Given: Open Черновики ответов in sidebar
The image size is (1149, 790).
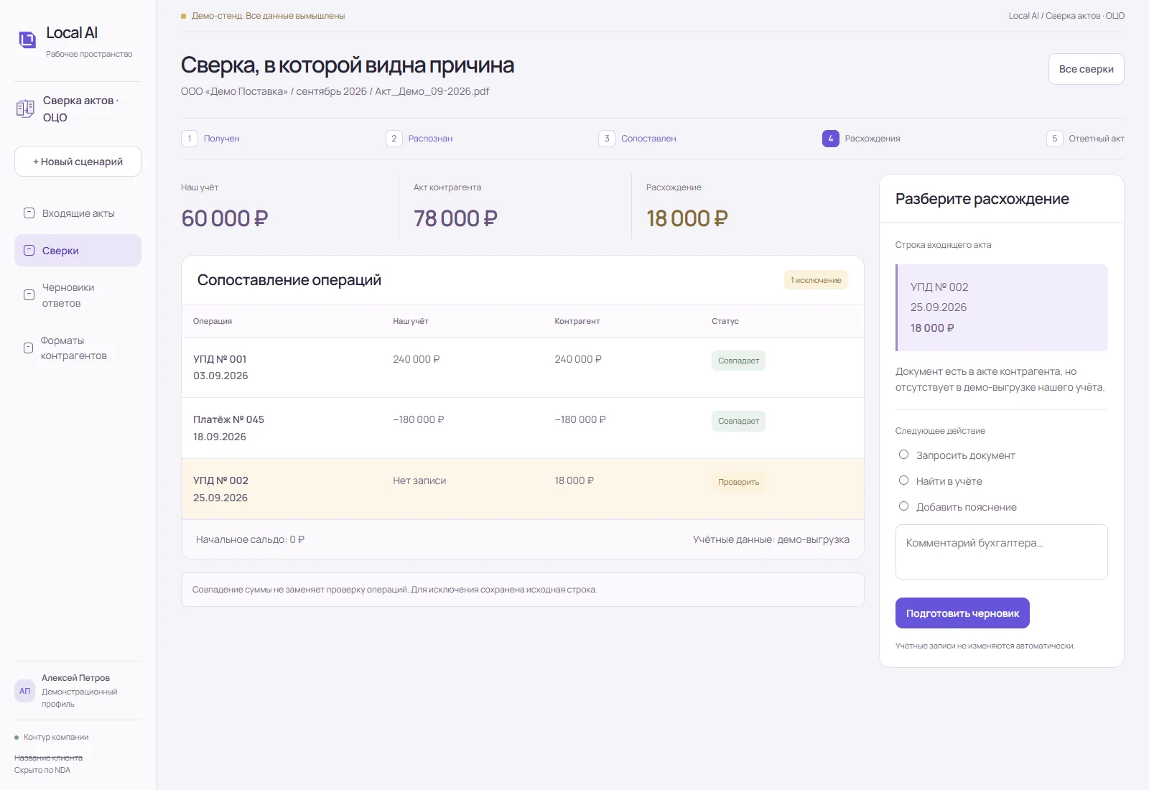Looking at the screenshot, I should [78, 295].
